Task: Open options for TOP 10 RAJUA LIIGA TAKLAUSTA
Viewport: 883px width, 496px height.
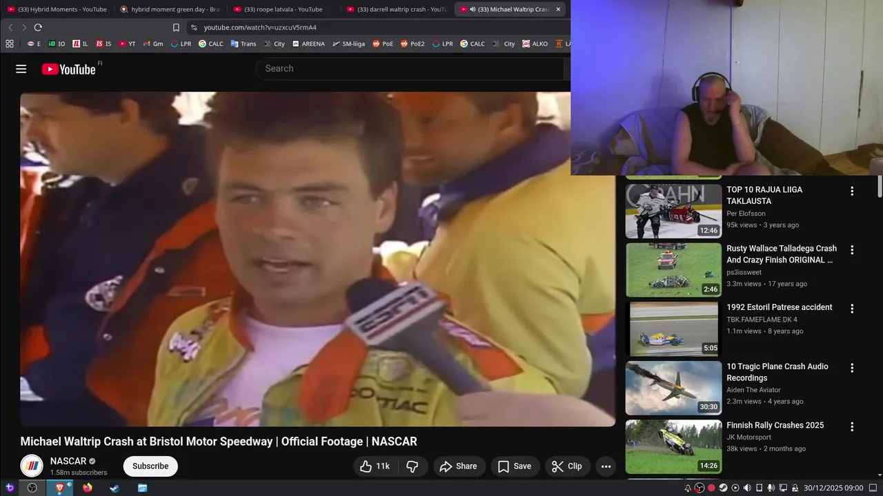Action: [x=852, y=191]
